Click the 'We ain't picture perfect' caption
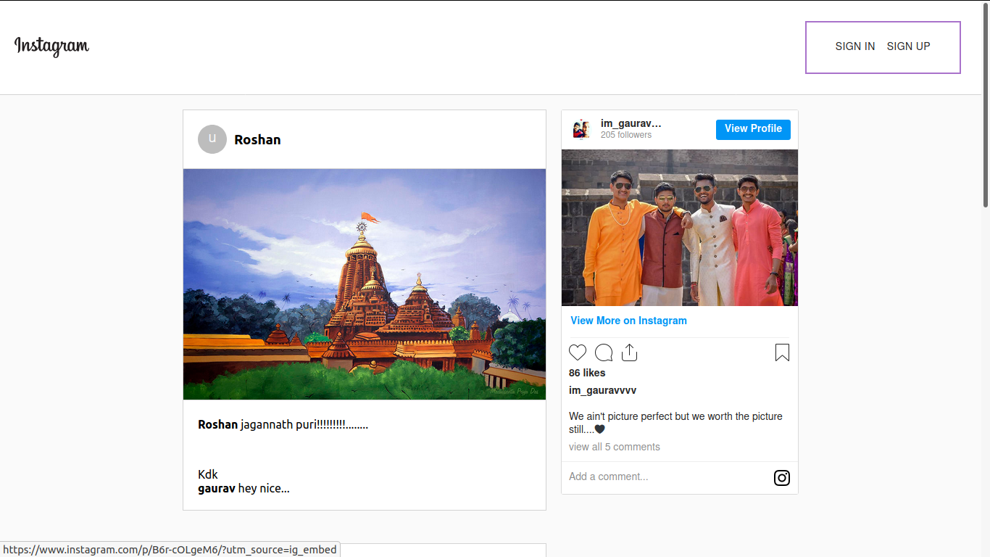 (675, 423)
